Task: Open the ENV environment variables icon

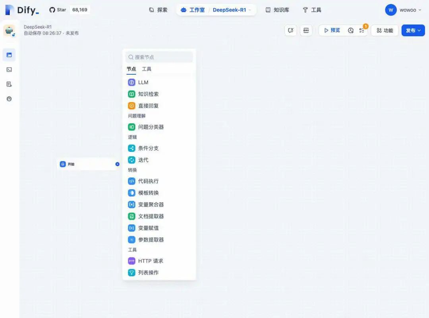Action: coord(306,30)
